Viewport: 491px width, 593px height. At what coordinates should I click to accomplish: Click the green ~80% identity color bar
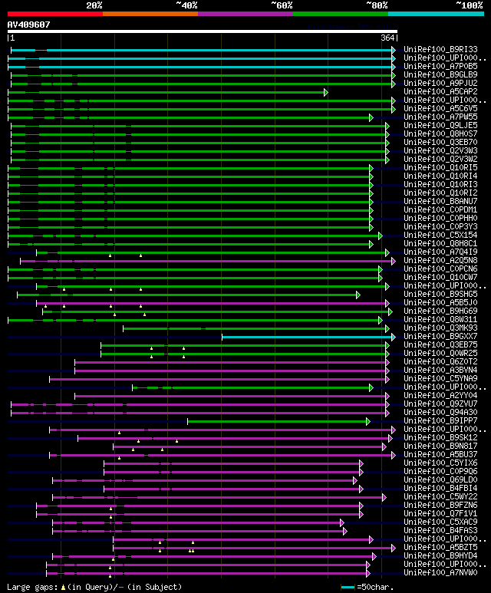point(341,14)
